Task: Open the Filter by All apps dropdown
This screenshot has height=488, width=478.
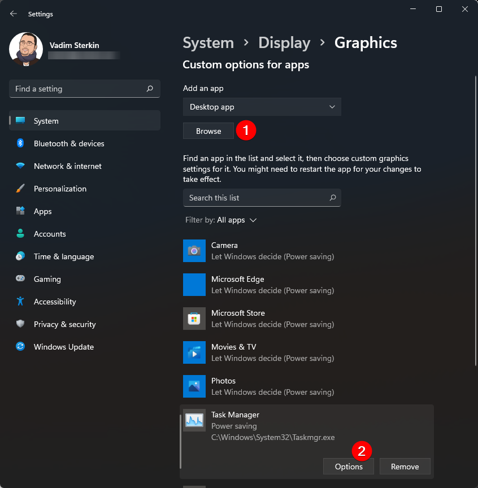Action: click(x=221, y=220)
